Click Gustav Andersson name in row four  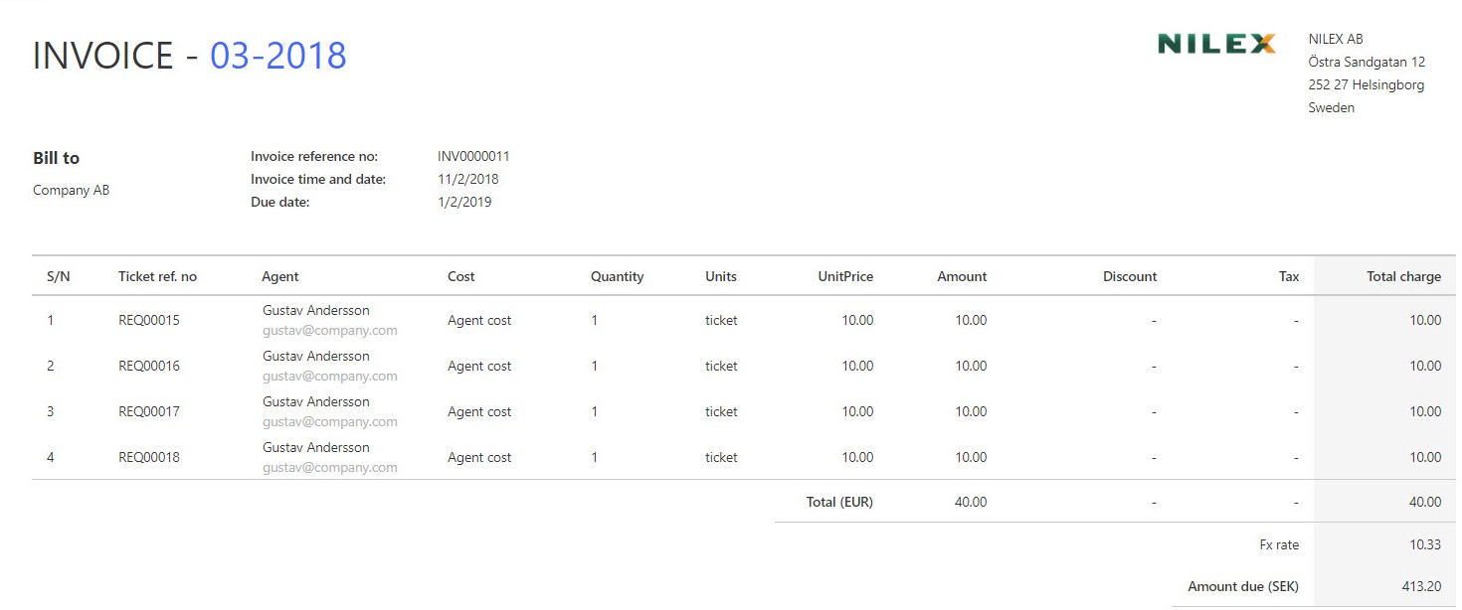316,447
